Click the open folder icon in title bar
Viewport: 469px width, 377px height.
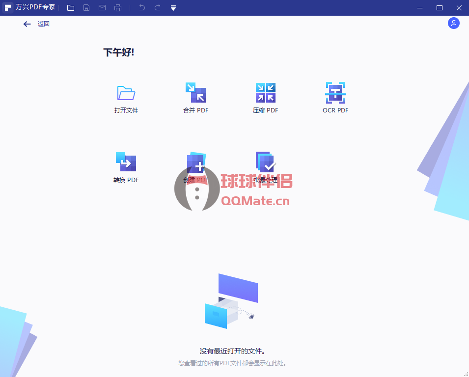point(71,8)
